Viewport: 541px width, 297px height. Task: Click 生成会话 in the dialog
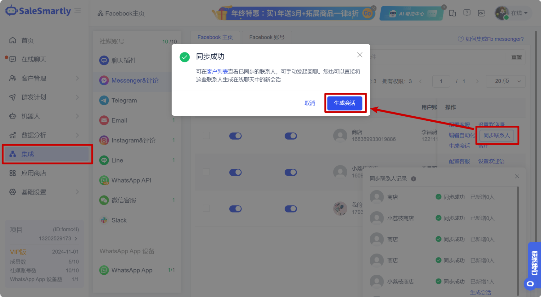(345, 103)
